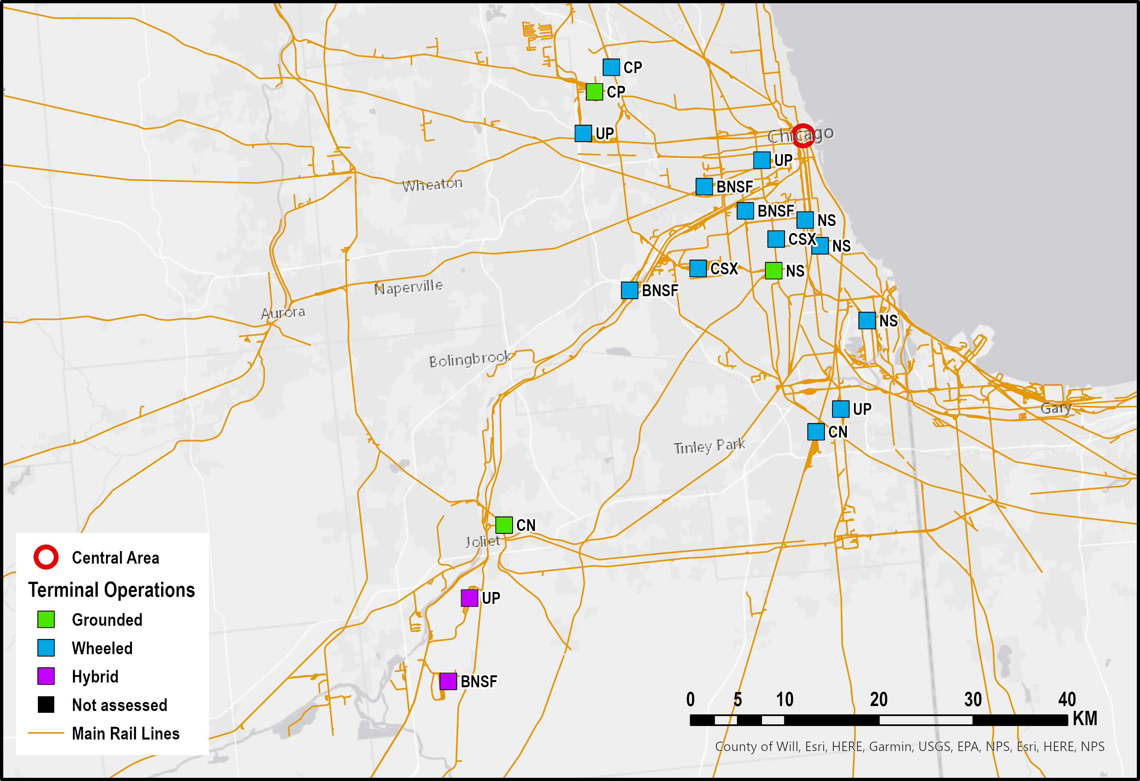The width and height of the screenshot is (1140, 781).
Task: Click the Bolingbrook city label
Action: click(470, 360)
